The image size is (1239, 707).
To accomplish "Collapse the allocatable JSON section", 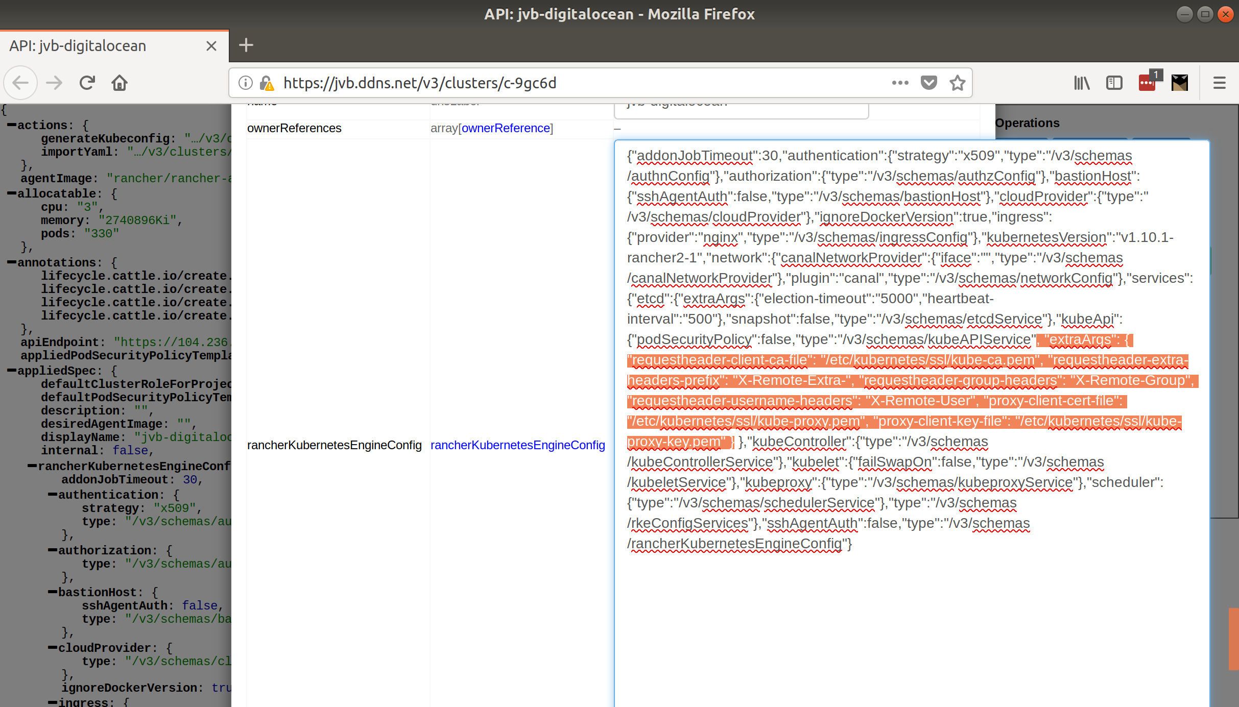I will (x=11, y=193).
